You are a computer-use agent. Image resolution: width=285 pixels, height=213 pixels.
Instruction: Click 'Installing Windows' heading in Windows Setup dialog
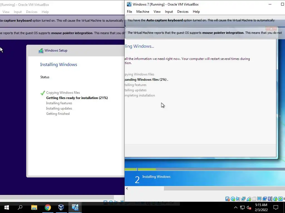click(58, 65)
